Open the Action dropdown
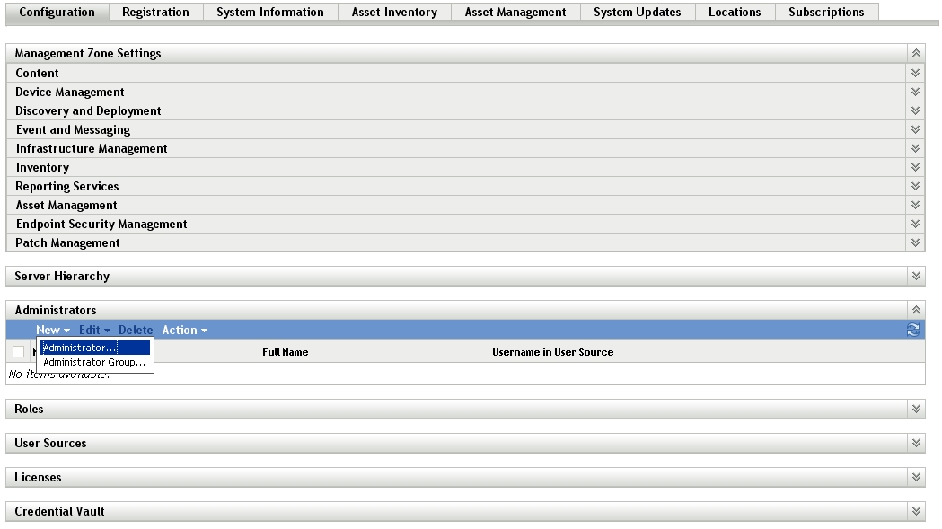This screenshot has height=529, width=942. click(184, 330)
